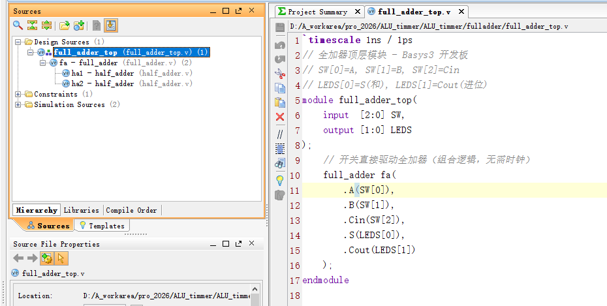Click the Save File disk icon in editor toolbar
607x306 pixels.
(280, 27)
